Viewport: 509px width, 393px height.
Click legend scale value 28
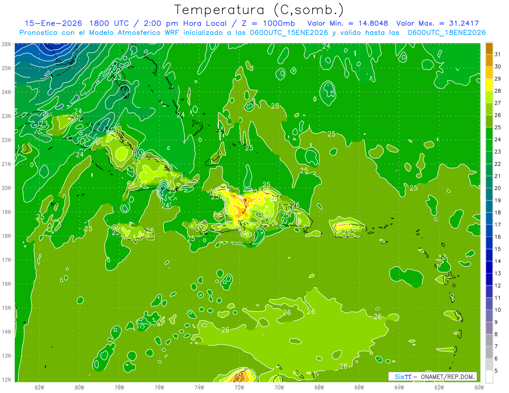[498, 91]
